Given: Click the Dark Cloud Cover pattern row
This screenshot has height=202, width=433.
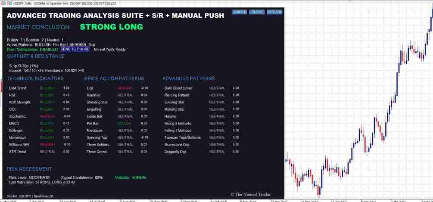Looking at the screenshot, I should (202, 88).
